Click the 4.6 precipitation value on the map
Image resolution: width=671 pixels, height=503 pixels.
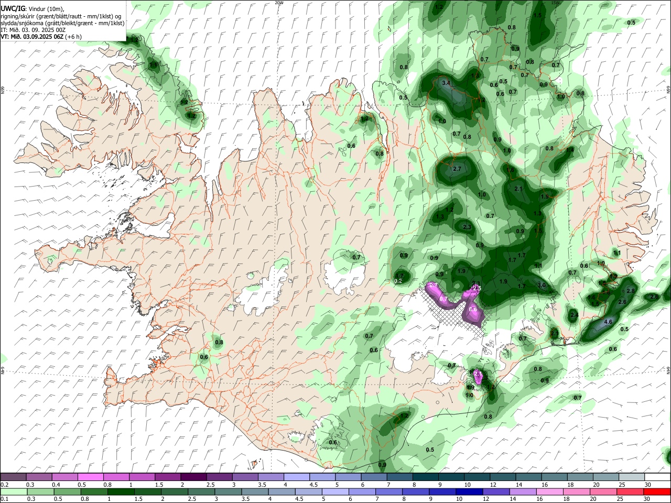(x=609, y=321)
